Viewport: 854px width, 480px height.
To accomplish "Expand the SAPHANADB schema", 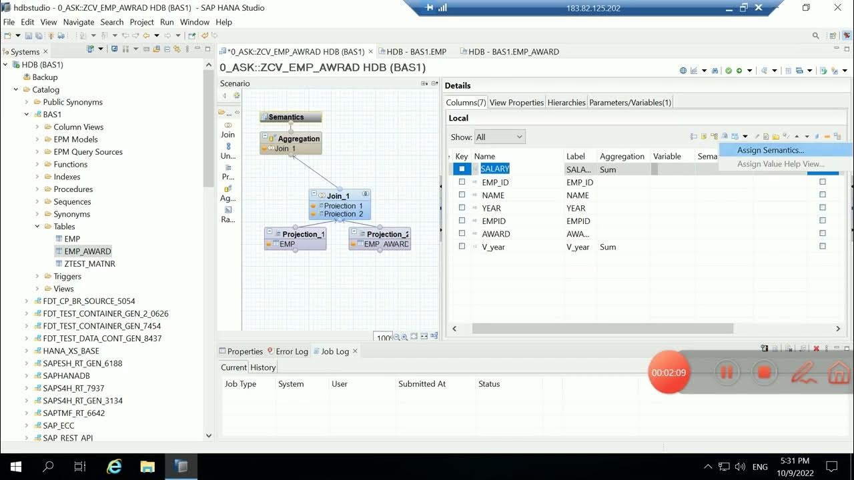I will tap(27, 376).
